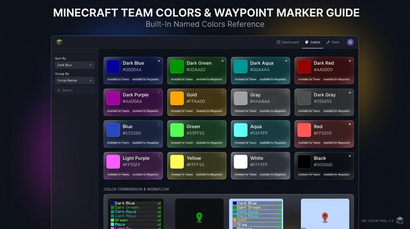Click the Dark Purple hex code #AA00AA
Screen dimensions: 410x229
click(x=132, y=101)
